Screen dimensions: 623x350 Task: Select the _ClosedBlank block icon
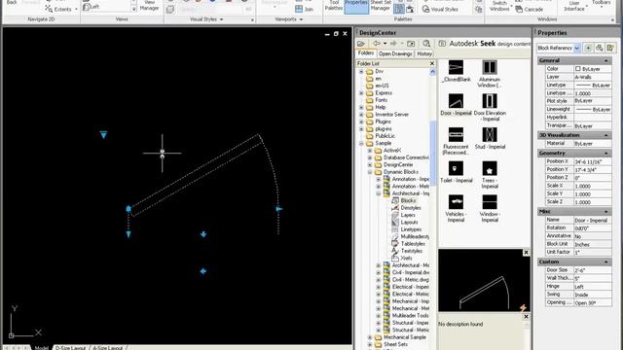point(456,67)
